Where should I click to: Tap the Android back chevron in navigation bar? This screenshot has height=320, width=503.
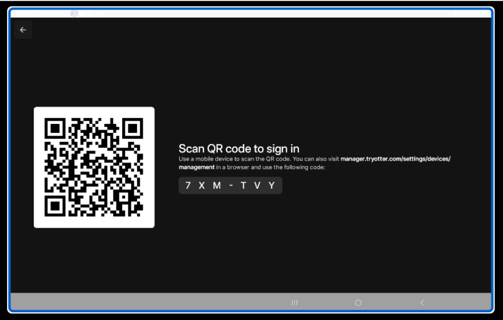(x=422, y=302)
